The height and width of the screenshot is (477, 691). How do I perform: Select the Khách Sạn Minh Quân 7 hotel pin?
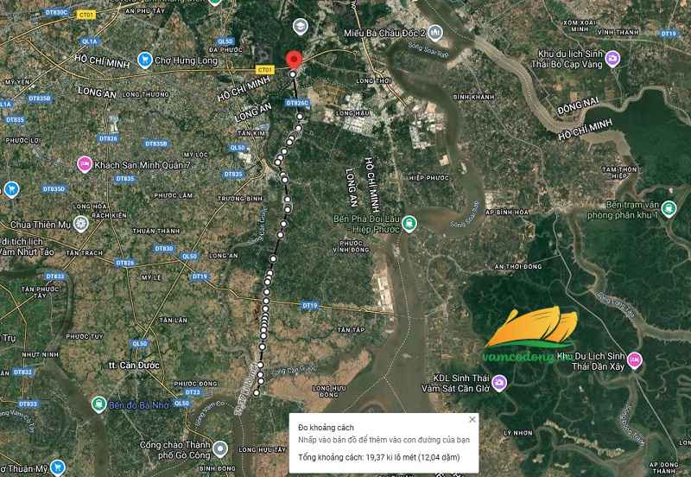[x=85, y=164]
